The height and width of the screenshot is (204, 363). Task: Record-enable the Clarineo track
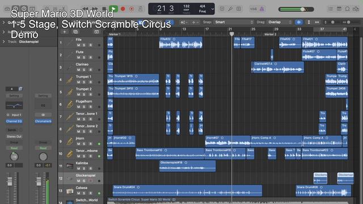91,70
